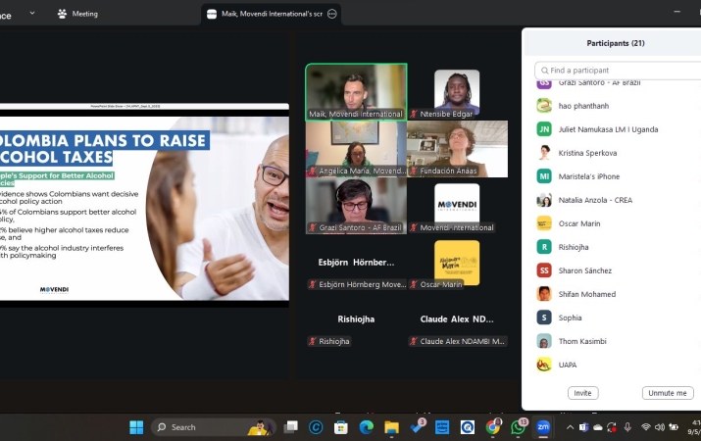Click the Ntensibe Edgar video tile
701x441 pixels.
(x=457, y=92)
